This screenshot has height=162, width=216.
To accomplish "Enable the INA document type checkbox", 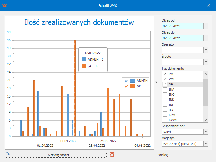I will [165, 89].
